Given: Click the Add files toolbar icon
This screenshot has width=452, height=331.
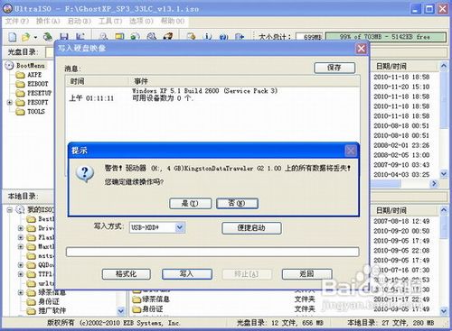Looking at the screenshot, I should pos(191,37).
